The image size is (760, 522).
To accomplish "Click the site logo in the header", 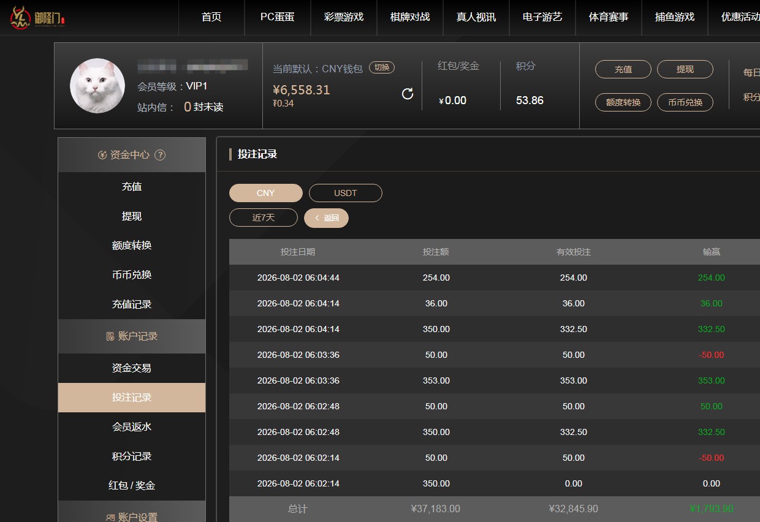I will [37, 17].
